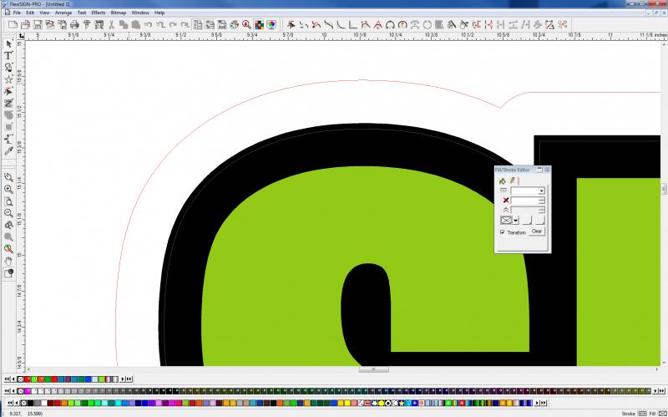The width and height of the screenshot is (668, 417).
Task: Click the no-color X swatch in bottom palette
Action: point(24,403)
